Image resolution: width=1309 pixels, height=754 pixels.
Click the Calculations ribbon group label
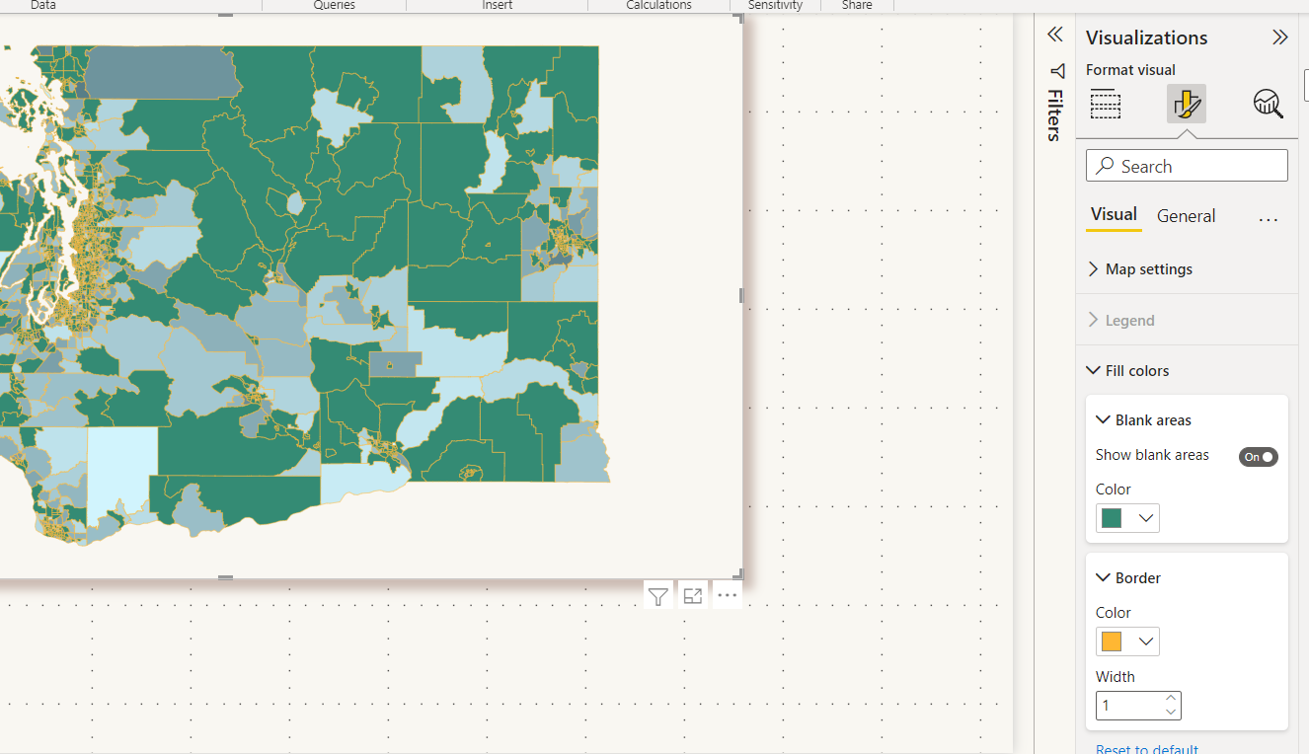(658, 5)
